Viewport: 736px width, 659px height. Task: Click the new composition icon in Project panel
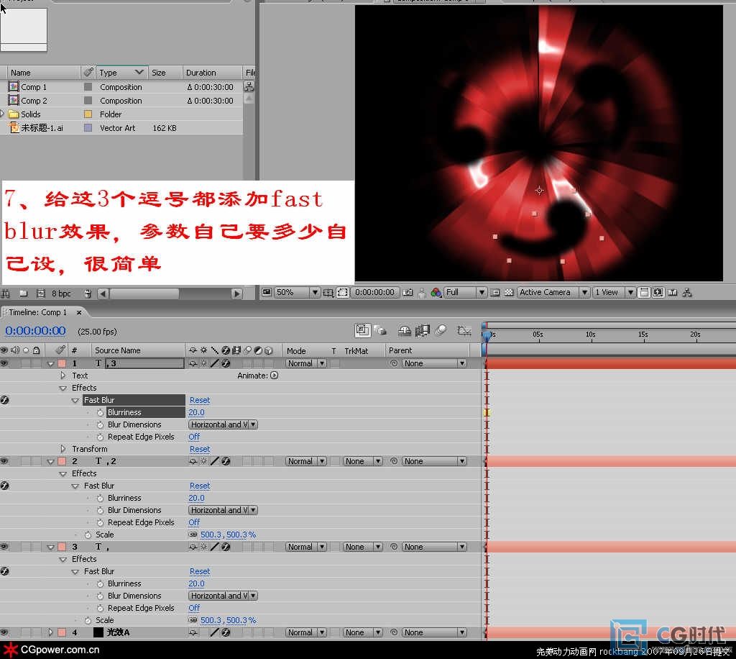click(40, 294)
